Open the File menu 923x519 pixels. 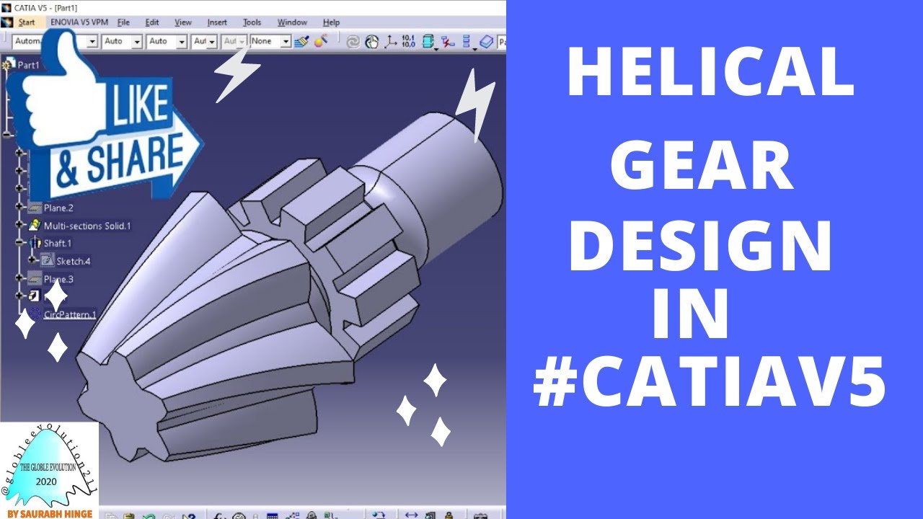point(123,22)
